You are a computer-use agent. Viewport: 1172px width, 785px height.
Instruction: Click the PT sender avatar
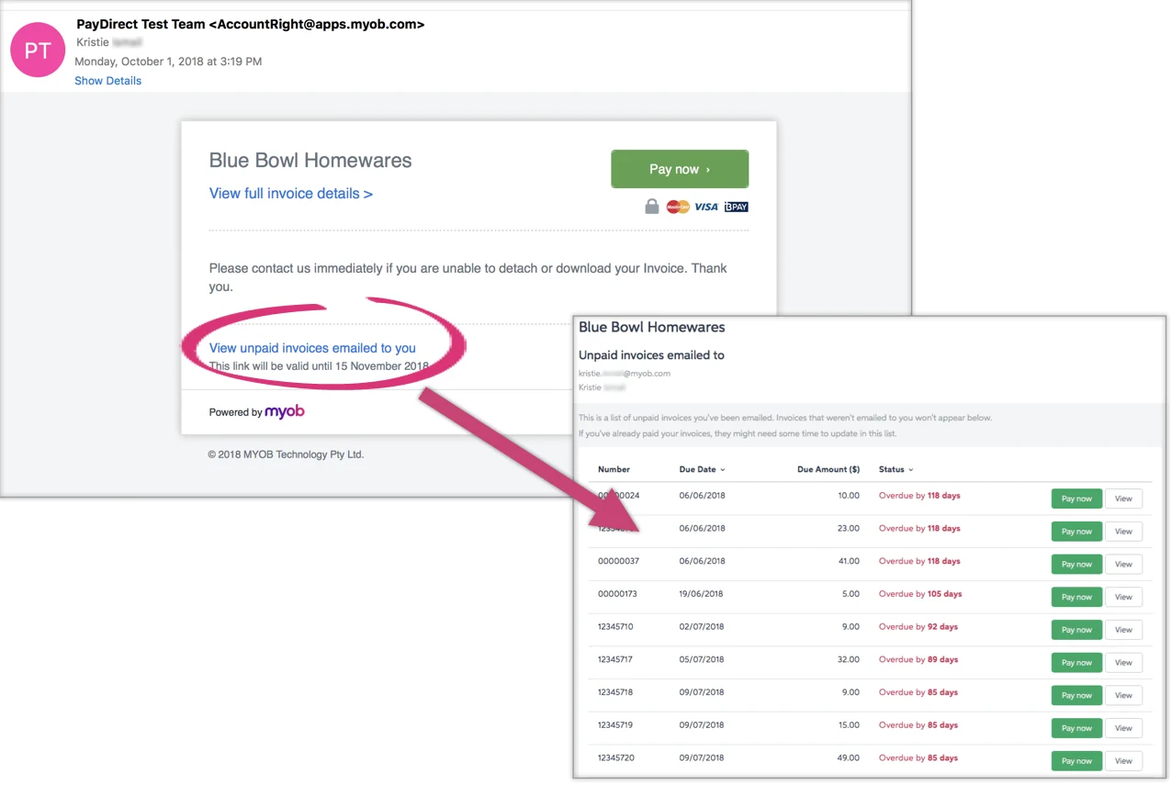[x=38, y=50]
